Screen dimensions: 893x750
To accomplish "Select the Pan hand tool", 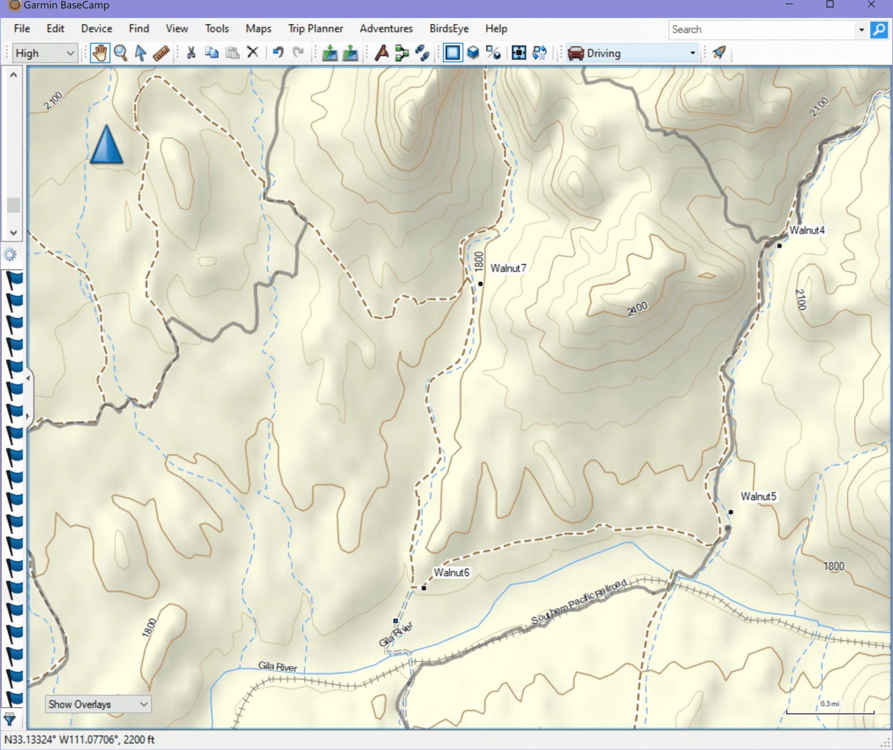I will pos(100,53).
